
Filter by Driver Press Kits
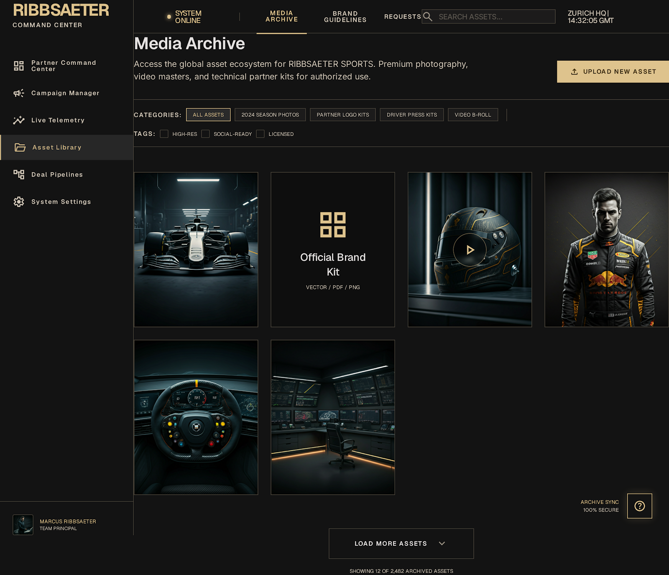(412, 115)
